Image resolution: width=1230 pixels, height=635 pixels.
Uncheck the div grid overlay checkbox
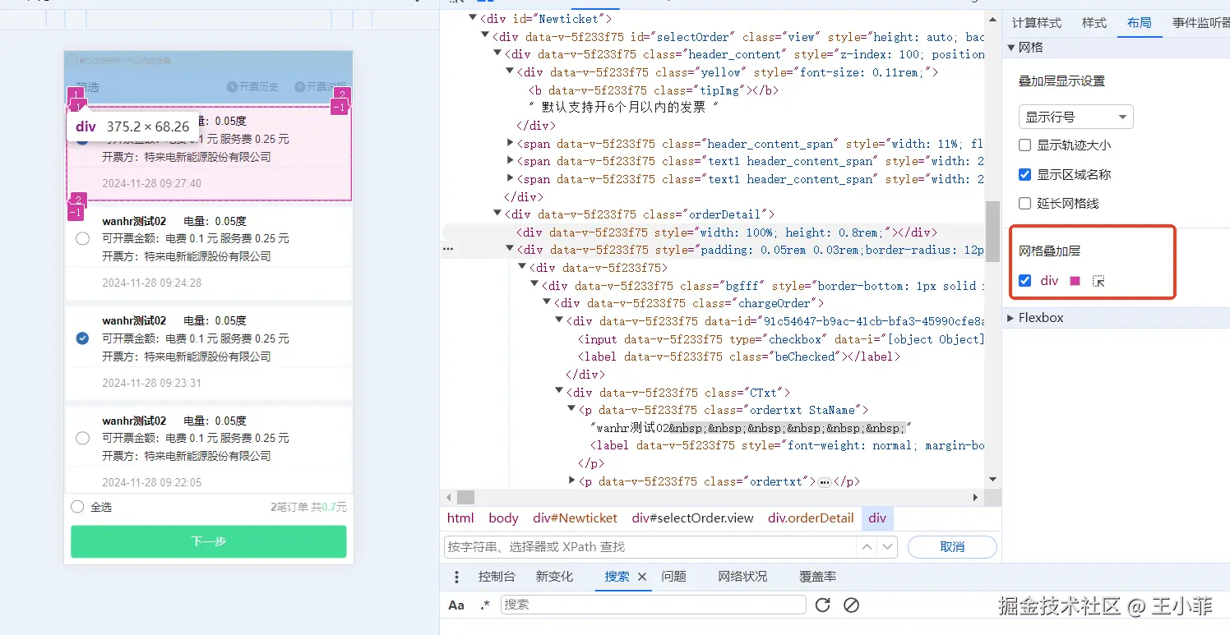(1024, 280)
